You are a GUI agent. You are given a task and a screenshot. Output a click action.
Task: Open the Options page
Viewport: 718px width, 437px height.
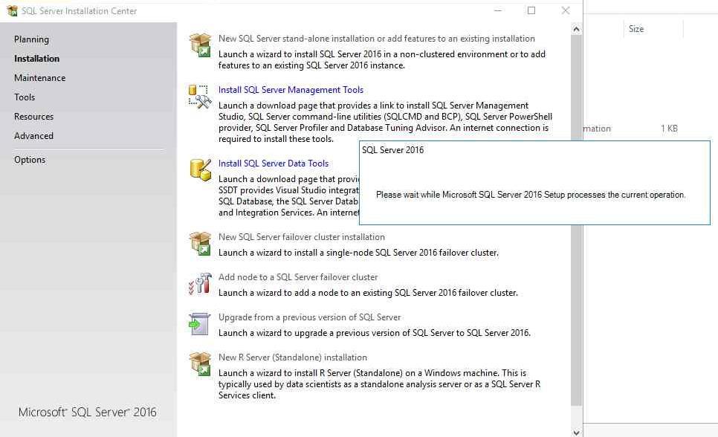(30, 159)
